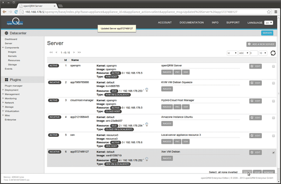This screenshot has height=184, width=281.
Task: Expand the Management plugins
Action: click(3, 94)
